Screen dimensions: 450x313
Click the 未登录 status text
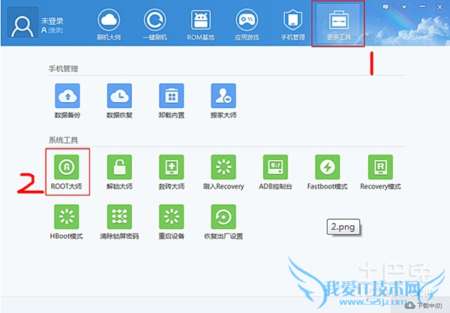point(52,21)
